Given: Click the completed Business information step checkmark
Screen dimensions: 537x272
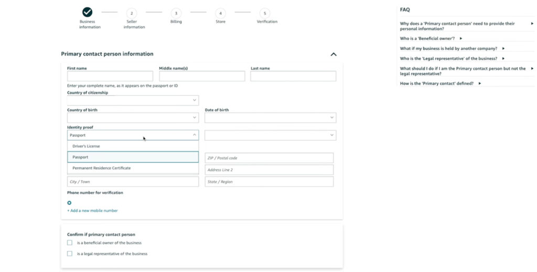Looking at the screenshot, I should click(x=88, y=13).
